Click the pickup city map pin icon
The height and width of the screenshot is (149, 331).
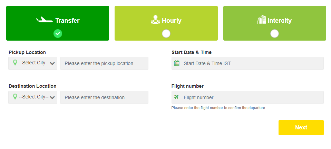[x=15, y=63]
